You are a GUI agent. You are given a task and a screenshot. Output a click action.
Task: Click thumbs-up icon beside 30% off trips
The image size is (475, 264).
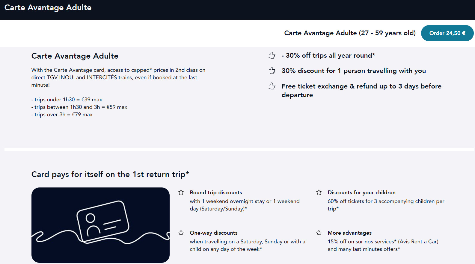(x=272, y=55)
